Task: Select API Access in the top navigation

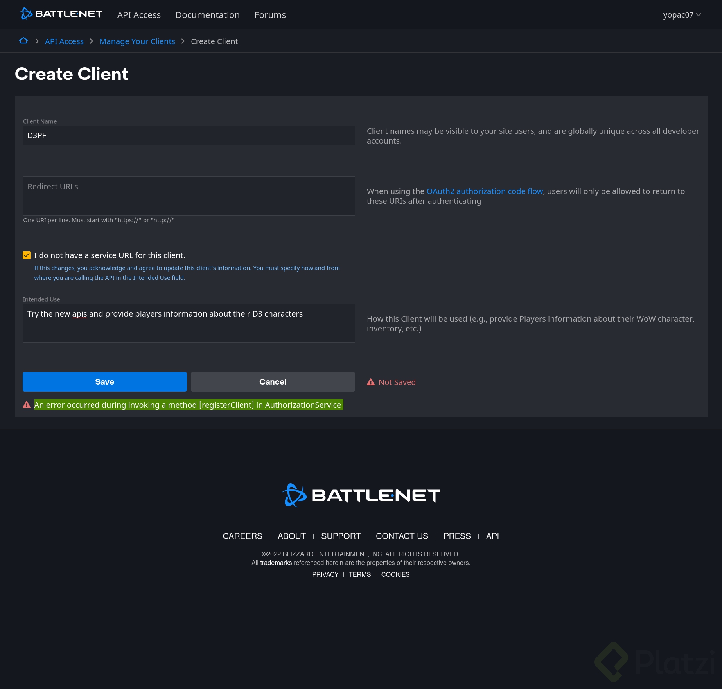Action: (x=138, y=15)
